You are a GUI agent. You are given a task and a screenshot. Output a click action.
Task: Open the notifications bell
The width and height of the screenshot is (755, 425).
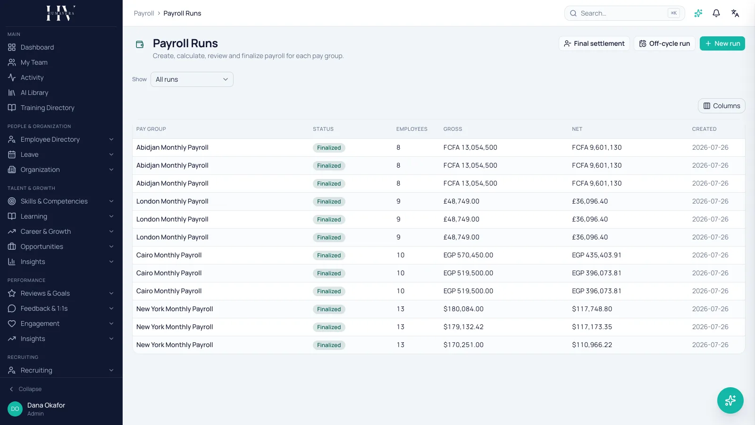click(716, 13)
